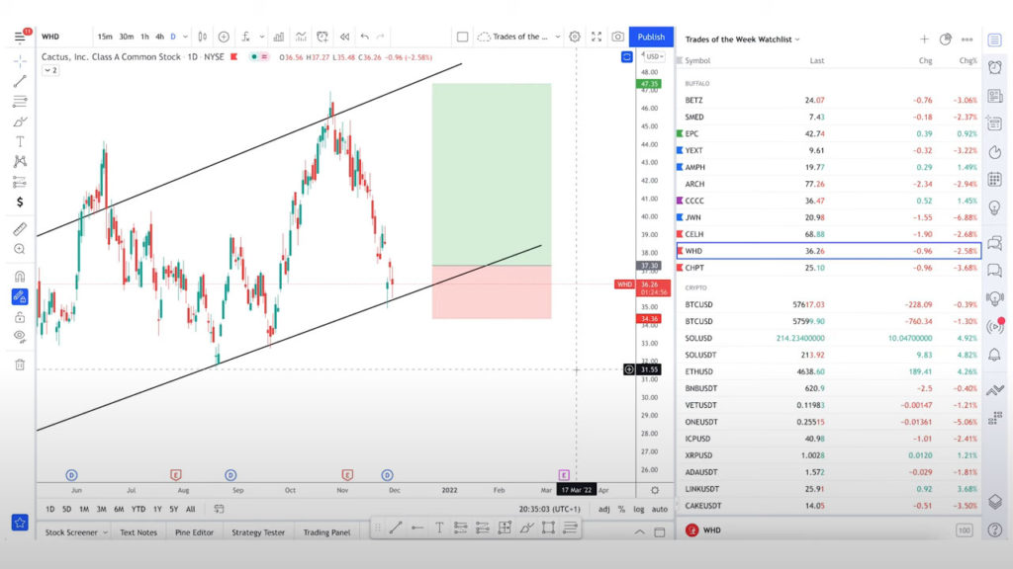Open chart settings gear in top toolbar
The width and height of the screenshot is (1013, 569).
575,37
